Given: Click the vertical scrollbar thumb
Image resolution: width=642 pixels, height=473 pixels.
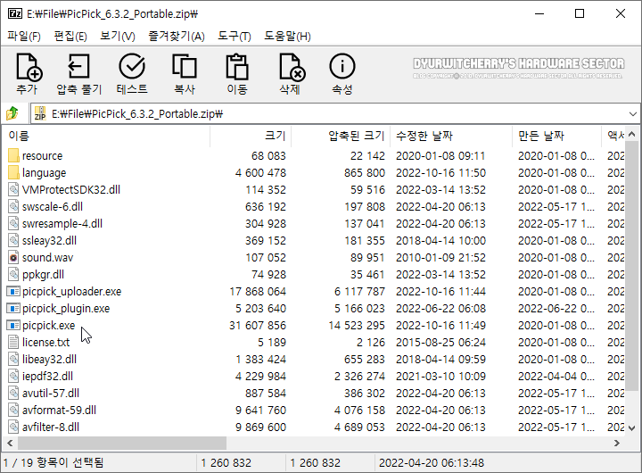Looking at the screenshot, I should [632, 266].
